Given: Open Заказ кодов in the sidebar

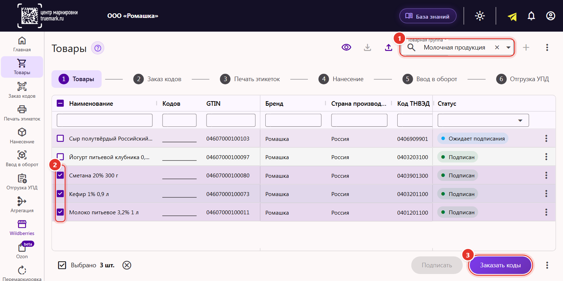Looking at the screenshot, I should [22, 90].
